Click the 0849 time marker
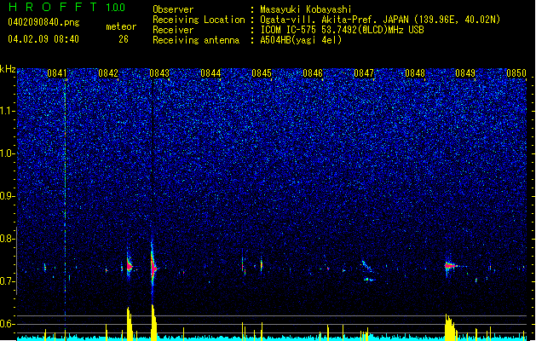Viewport: 536px width, 341px height. click(x=465, y=73)
